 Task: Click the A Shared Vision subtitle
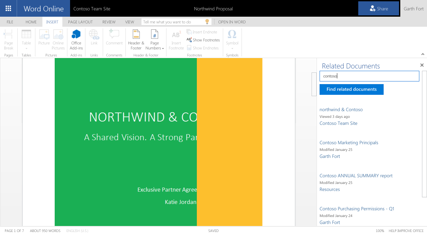coord(140,137)
